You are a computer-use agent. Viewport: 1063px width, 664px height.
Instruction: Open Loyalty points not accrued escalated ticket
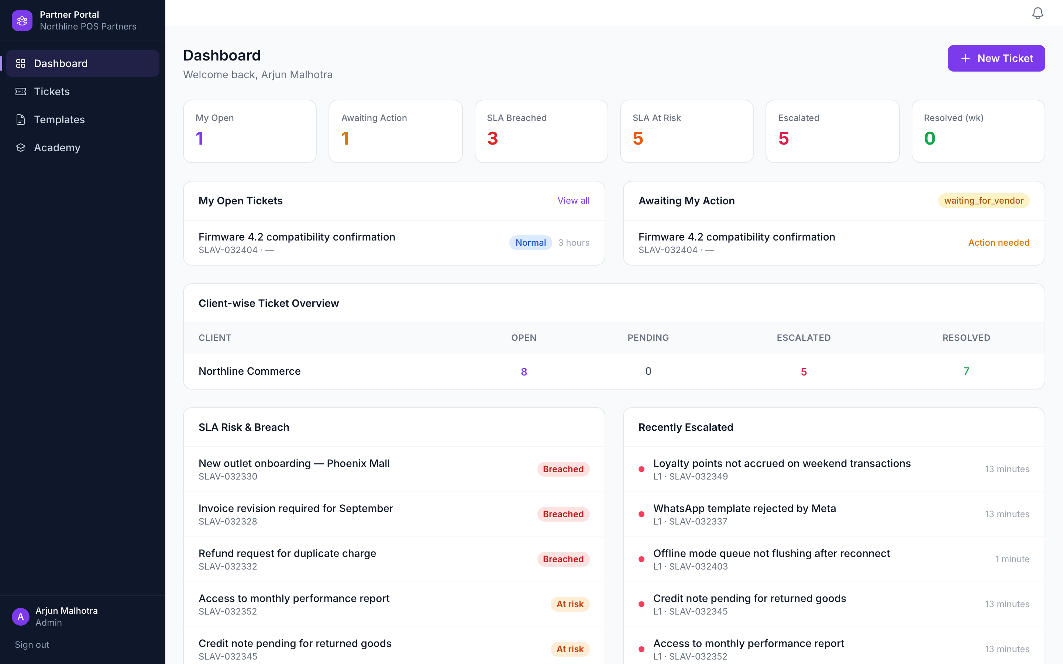[834, 469]
